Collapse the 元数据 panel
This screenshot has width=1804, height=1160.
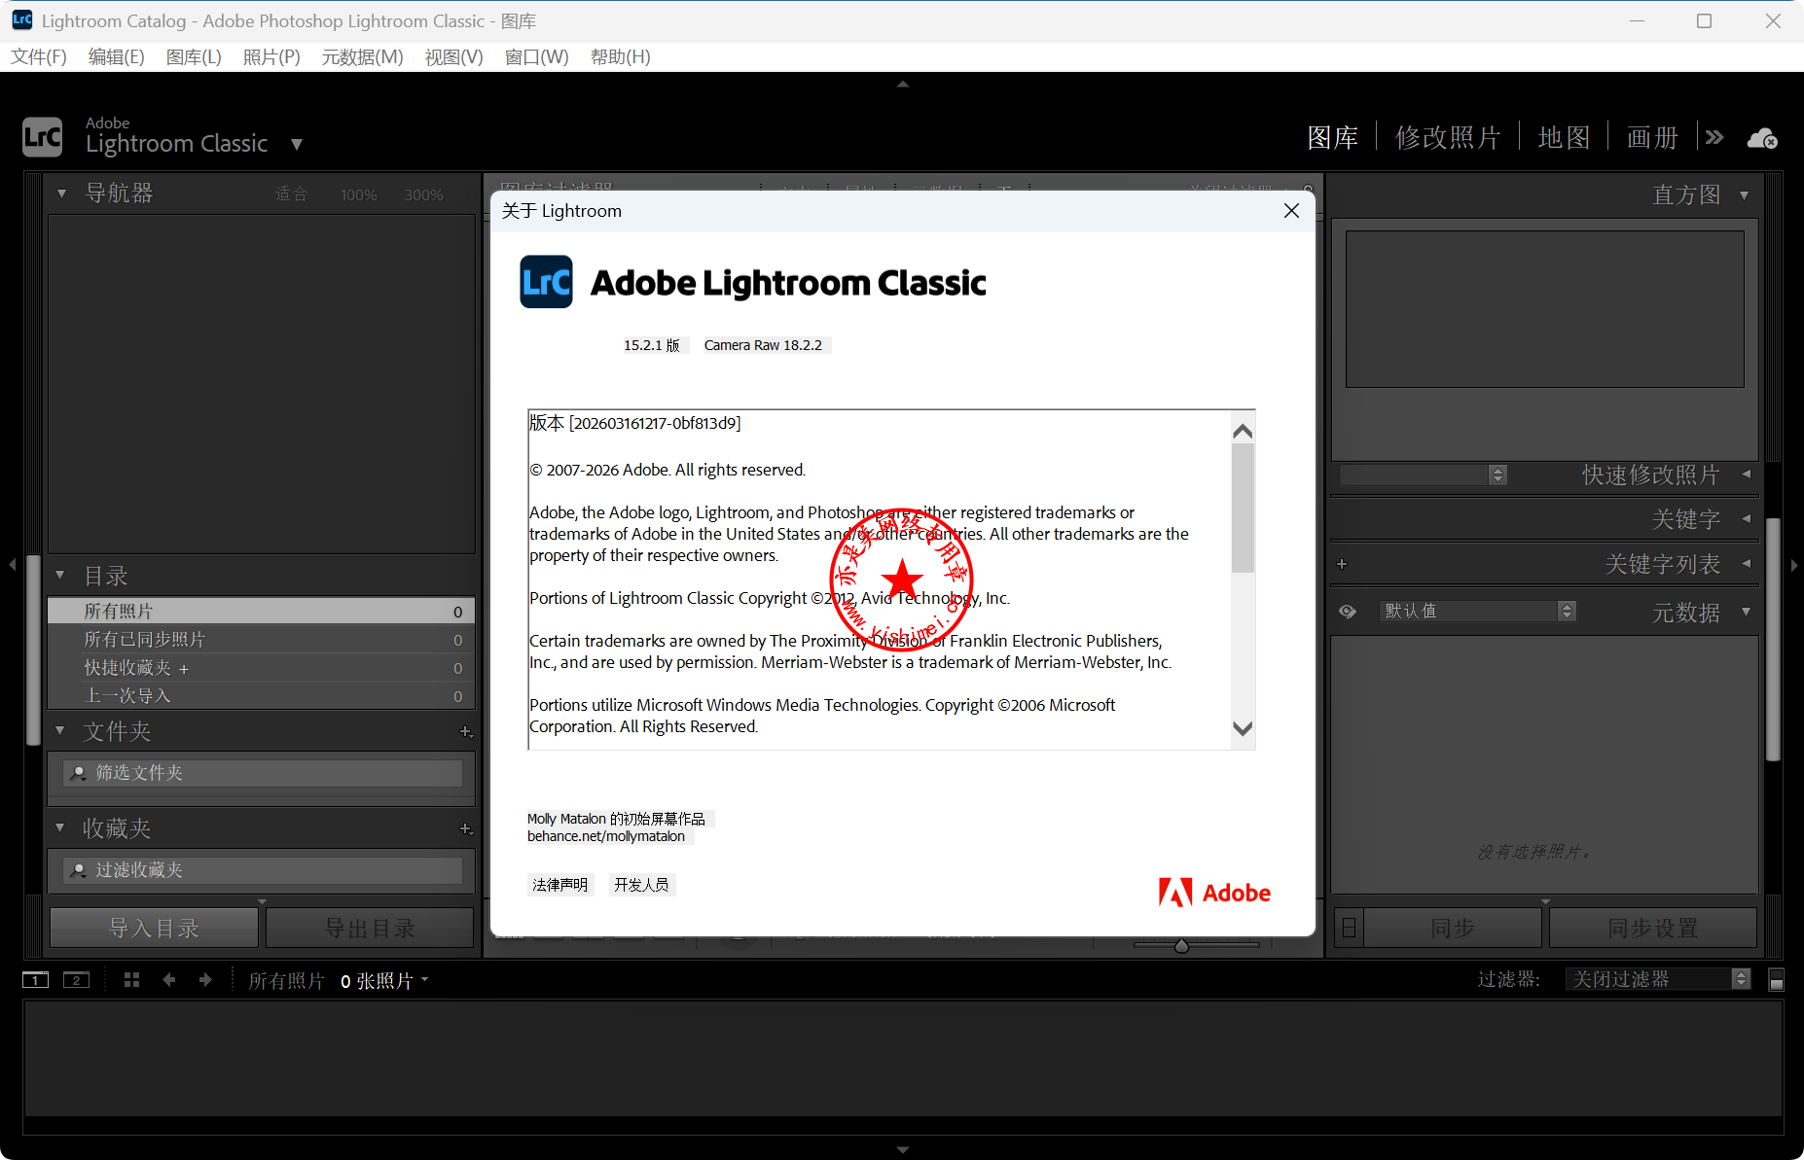tap(1746, 612)
